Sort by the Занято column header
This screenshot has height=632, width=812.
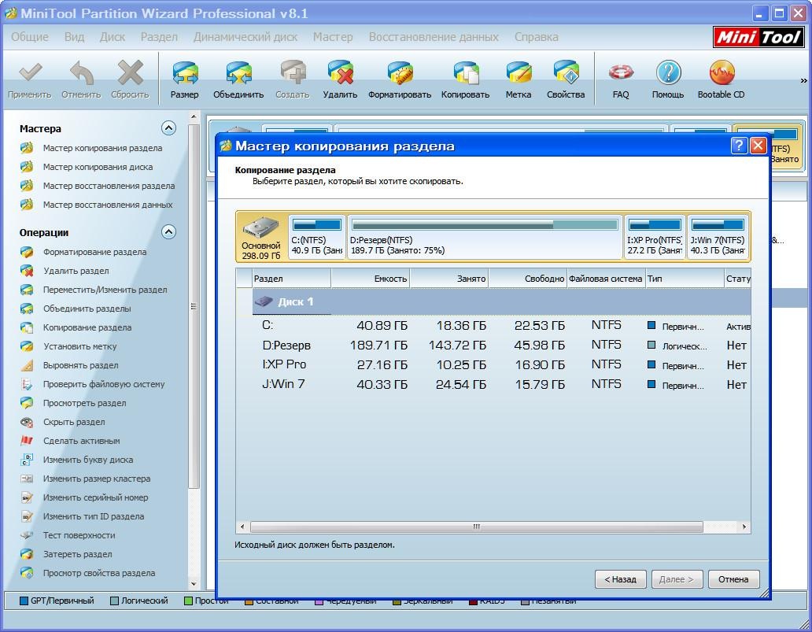[x=449, y=279]
